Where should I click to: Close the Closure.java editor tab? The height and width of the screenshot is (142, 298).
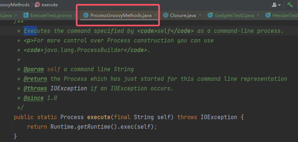(x=200, y=15)
